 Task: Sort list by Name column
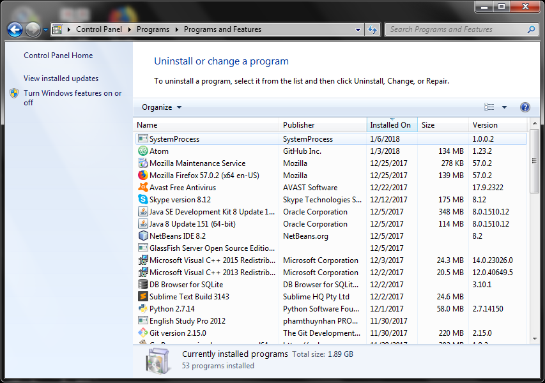pyautogui.click(x=206, y=125)
